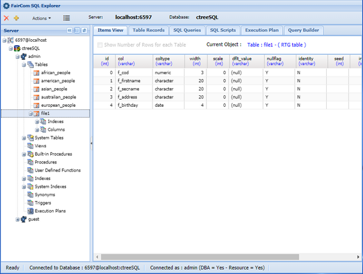Image resolution: width=363 pixels, height=274 pixels.
Task: Switch to the SQL Scripts tab
Action: click(x=223, y=30)
